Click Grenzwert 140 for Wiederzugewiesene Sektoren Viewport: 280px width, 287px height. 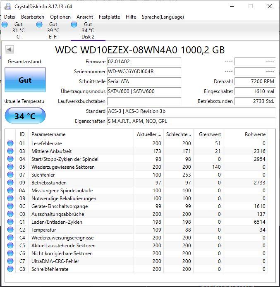216,167
